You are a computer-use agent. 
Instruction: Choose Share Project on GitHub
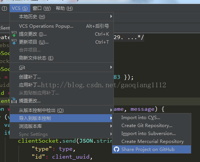coord(152,149)
